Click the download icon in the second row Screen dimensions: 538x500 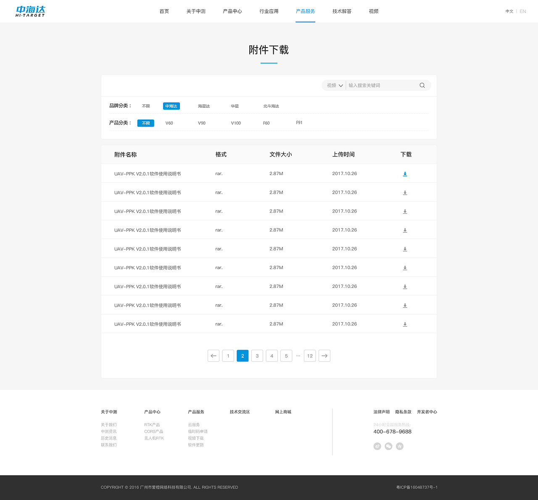tap(405, 192)
